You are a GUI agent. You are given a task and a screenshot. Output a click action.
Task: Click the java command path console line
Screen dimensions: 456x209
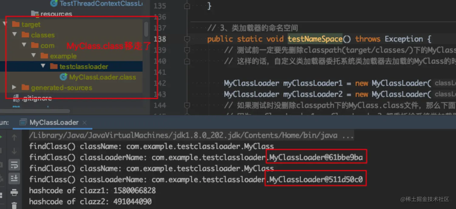[191, 135]
